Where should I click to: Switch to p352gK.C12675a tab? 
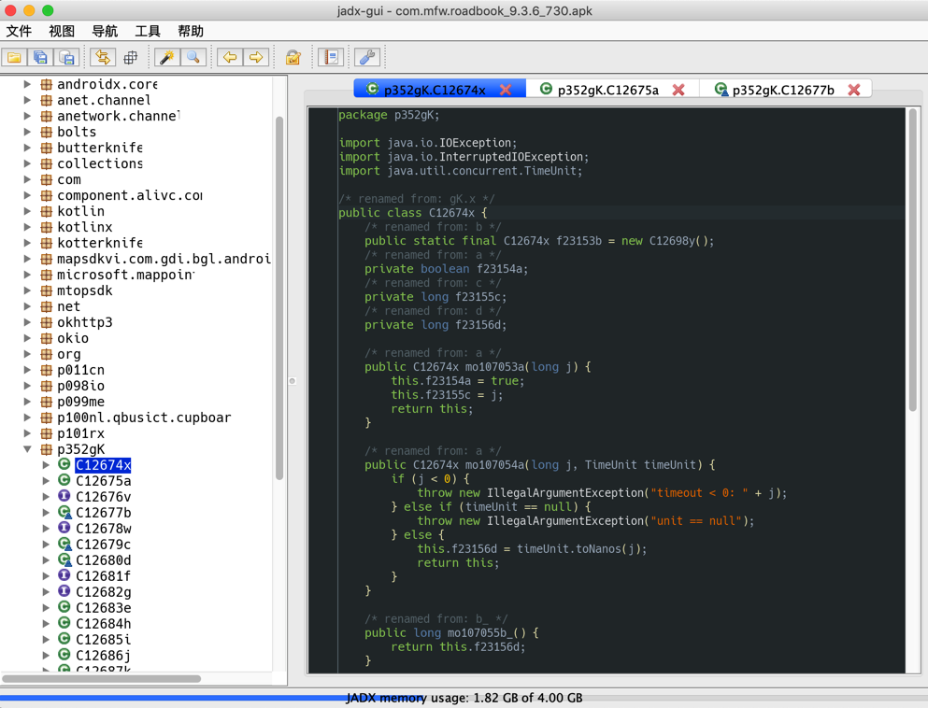[607, 90]
